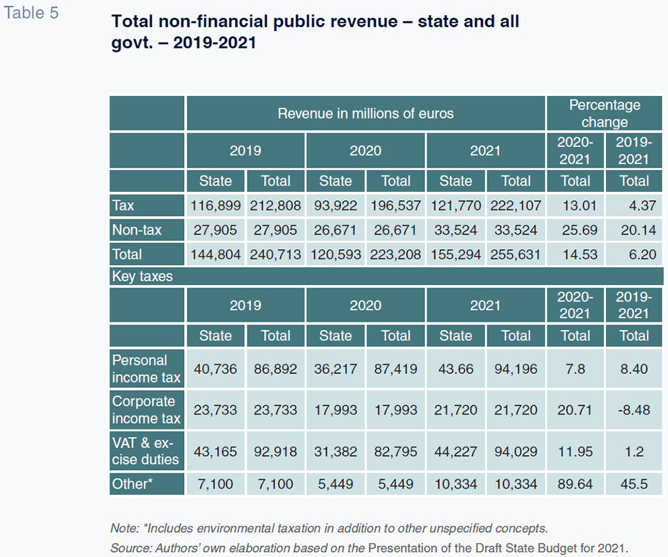Image resolution: width=668 pixels, height=557 pixels.
Task: Select the Total row value 144,804
Action: coord(216,255)
